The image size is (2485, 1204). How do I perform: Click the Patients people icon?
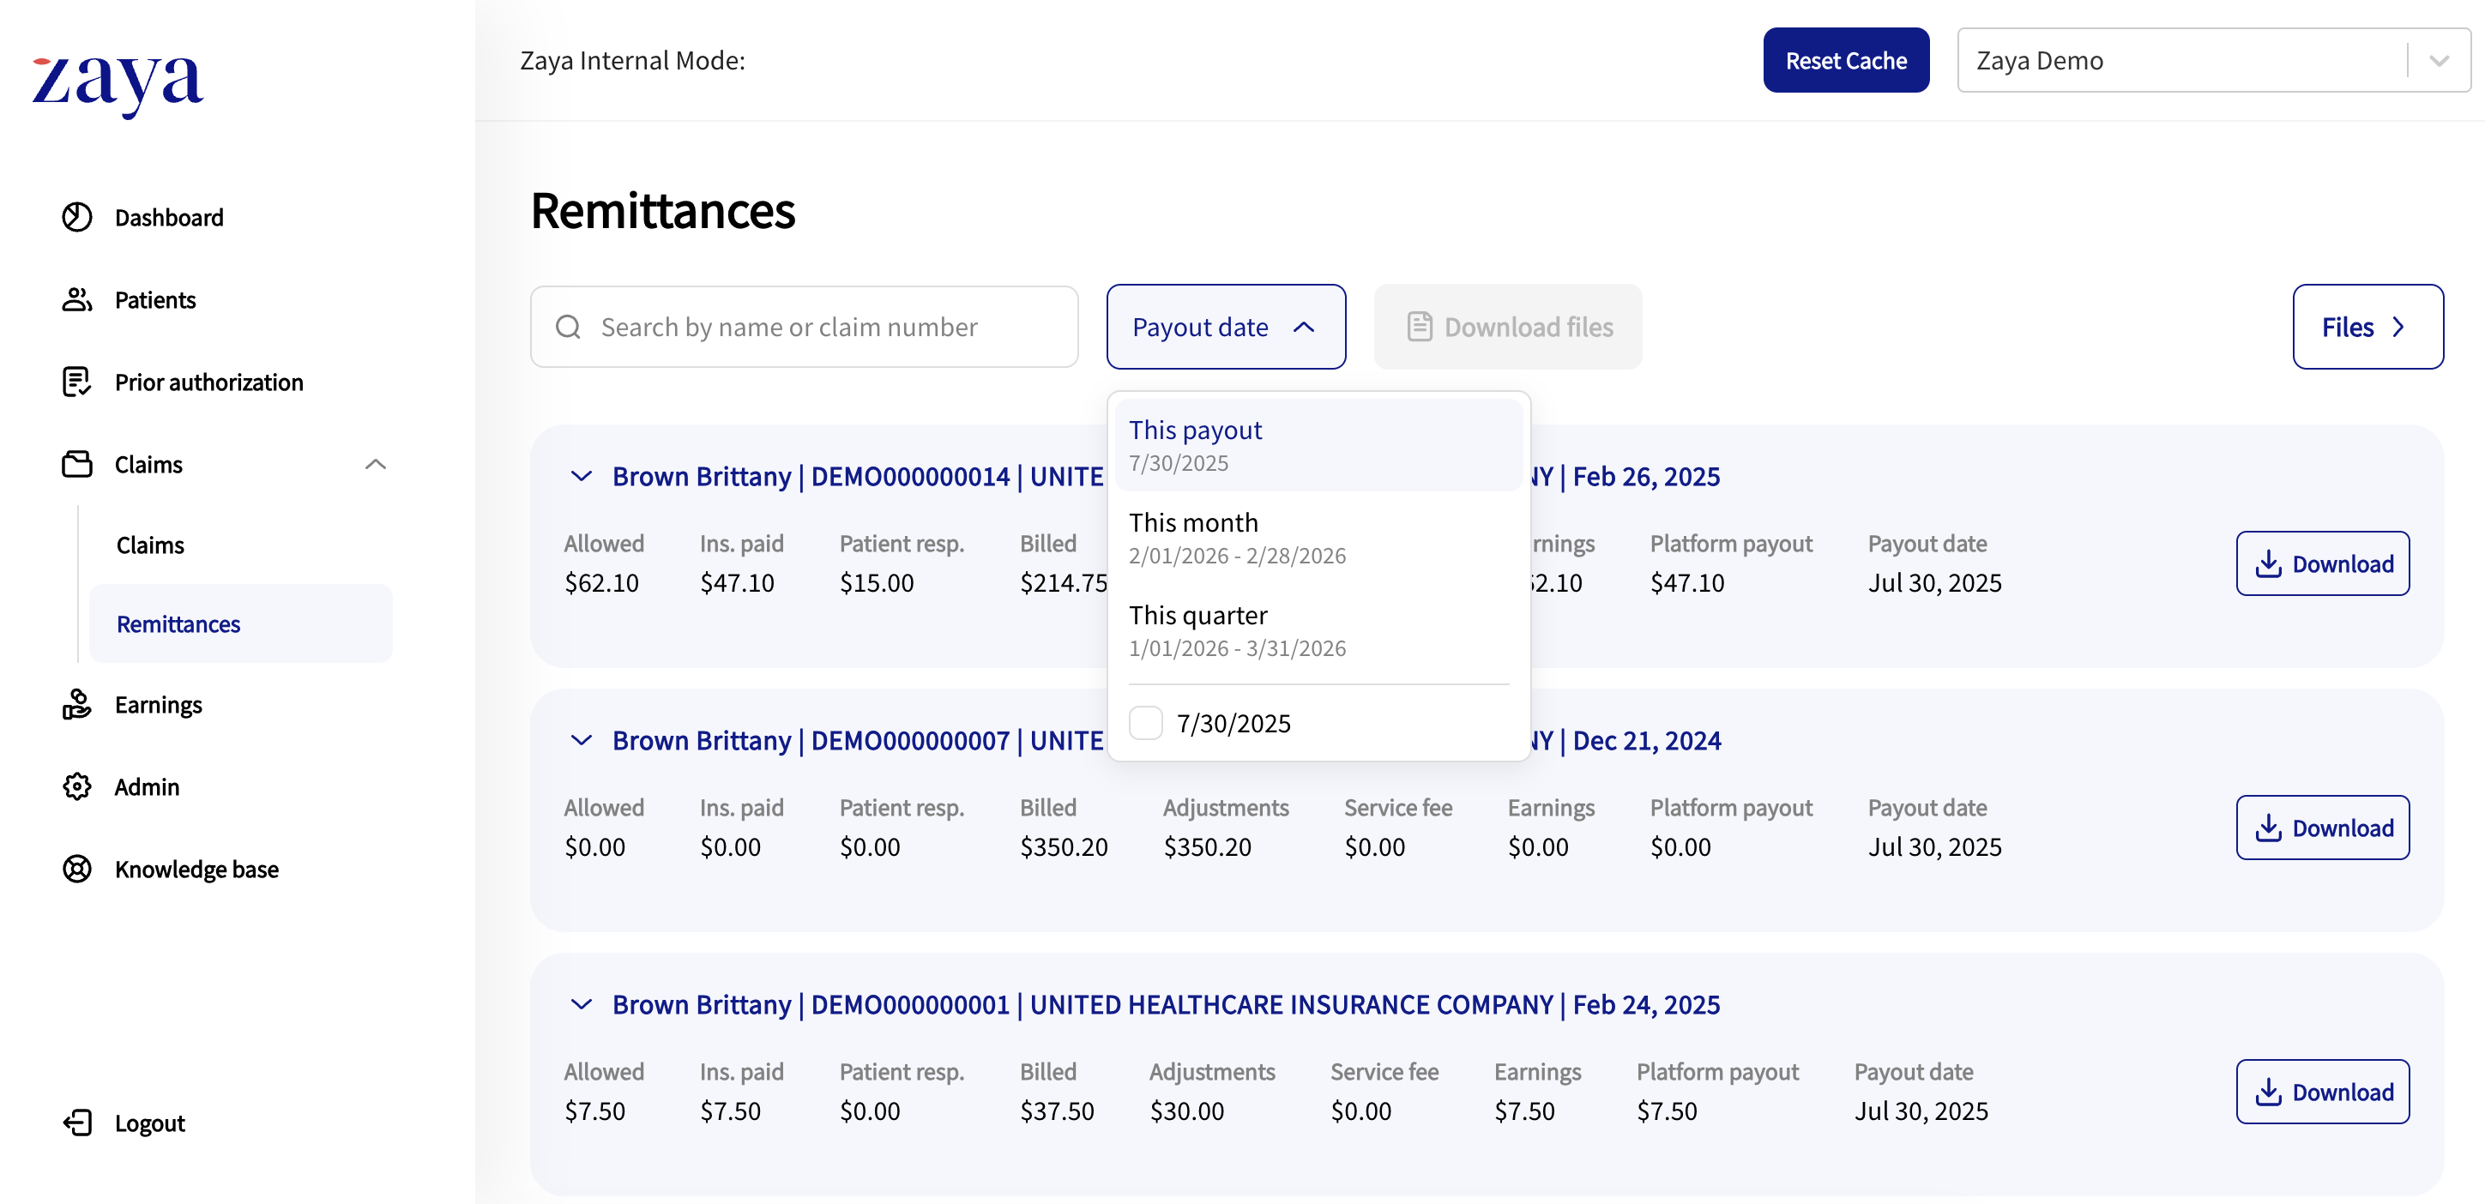[x=77, y=300]
